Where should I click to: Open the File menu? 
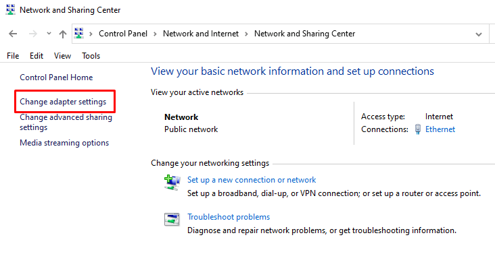pos(13,56)
